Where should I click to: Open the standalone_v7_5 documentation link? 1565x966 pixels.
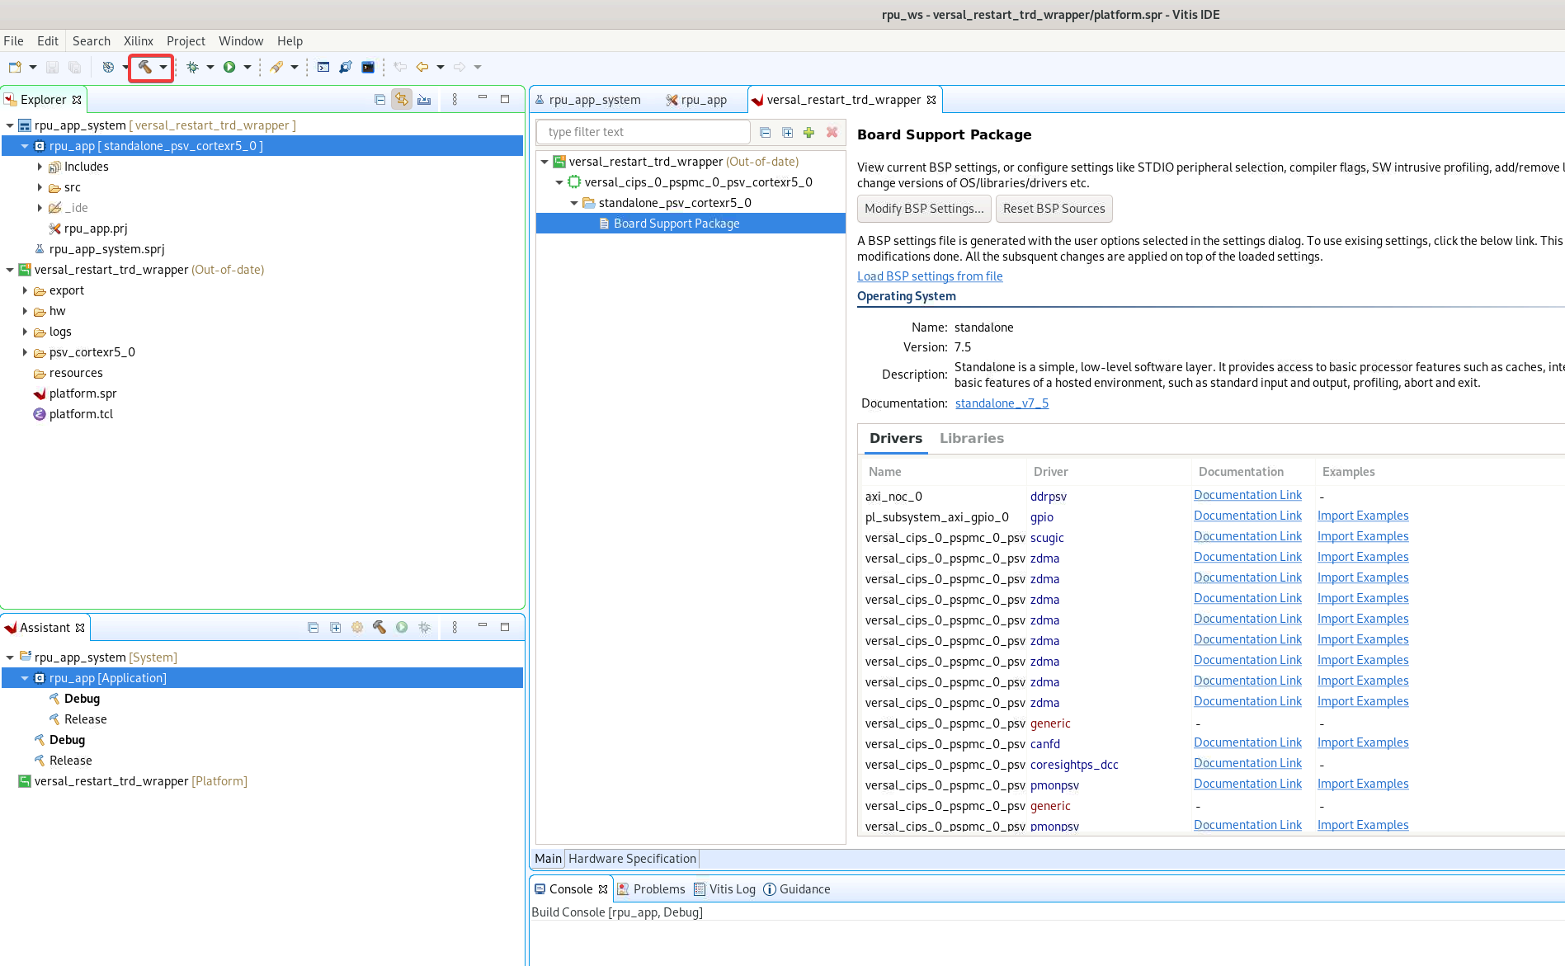1002,403
